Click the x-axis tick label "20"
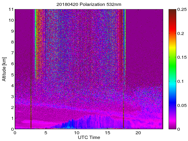 coord(137,133)
